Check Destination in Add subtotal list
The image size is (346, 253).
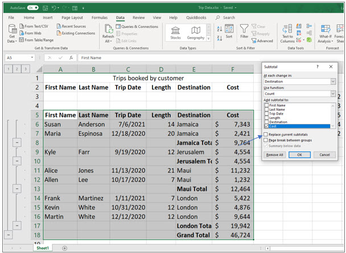[x=266, y=122]
